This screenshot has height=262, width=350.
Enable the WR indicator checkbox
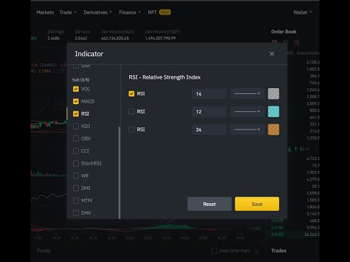(x=76, y=175)
